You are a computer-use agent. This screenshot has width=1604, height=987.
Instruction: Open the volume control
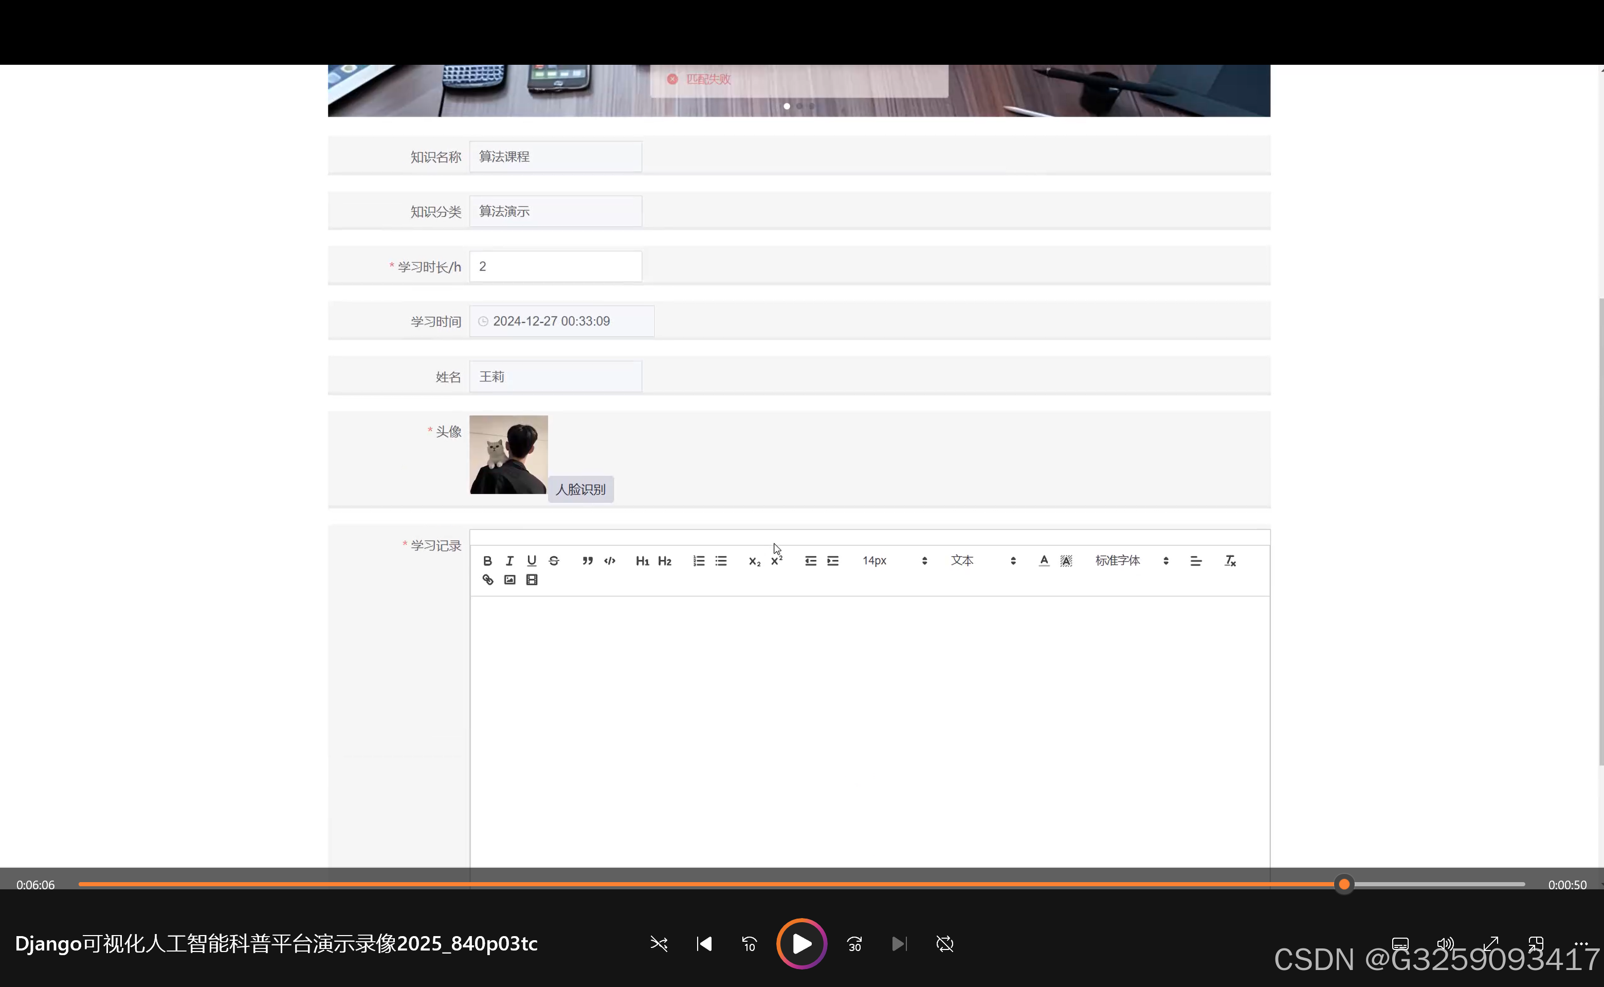coord(1445,944)
